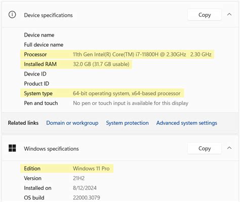Click the Device specifications header title
The height and width of the screenshot is (202, 240).
[48, 15]
